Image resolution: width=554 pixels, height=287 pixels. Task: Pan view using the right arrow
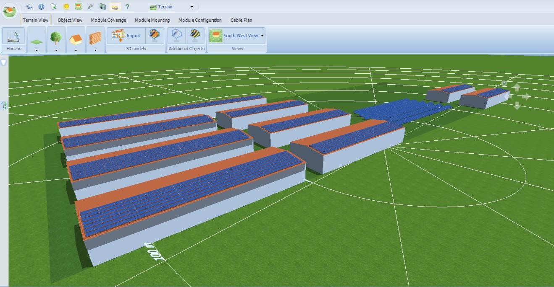tap(526, 96)
